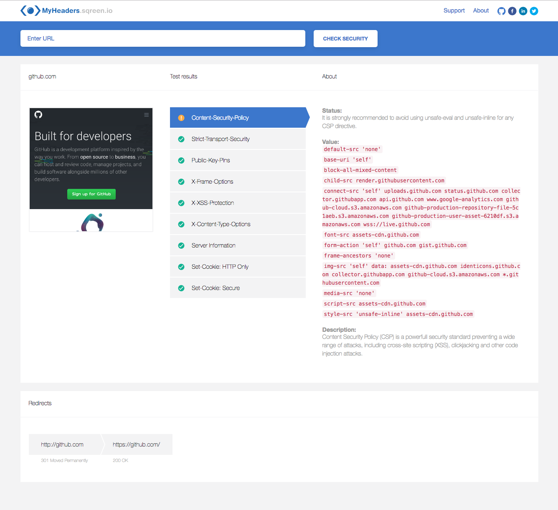
Task: Select the Server Information test result
Action: pos(238,245)
